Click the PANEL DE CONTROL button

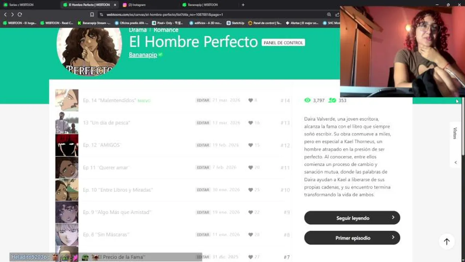[x=283, y=43]
